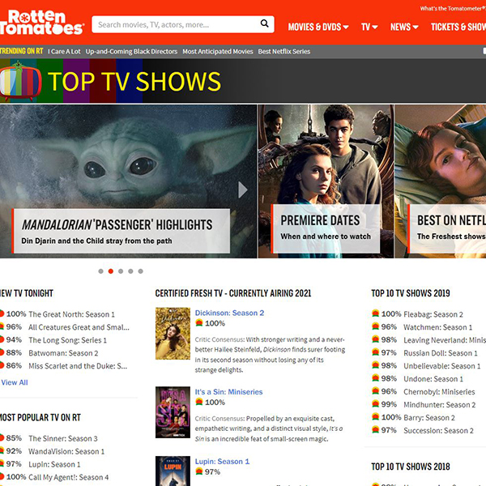Click the Dickinson poster thumbnail
Image resolution: width=486 pixels, height=486 pixels.
(173, 334)
